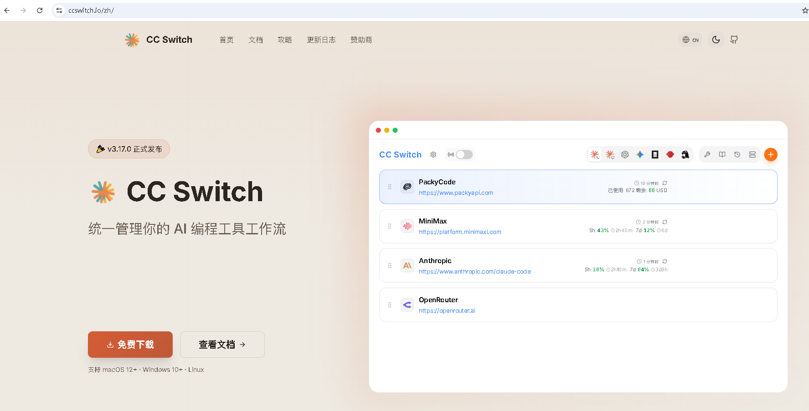The image size is (809, 411).
Task: Open the anthropic.com/claude-code link
Action: pyautogui.click(x=475, y=272)
